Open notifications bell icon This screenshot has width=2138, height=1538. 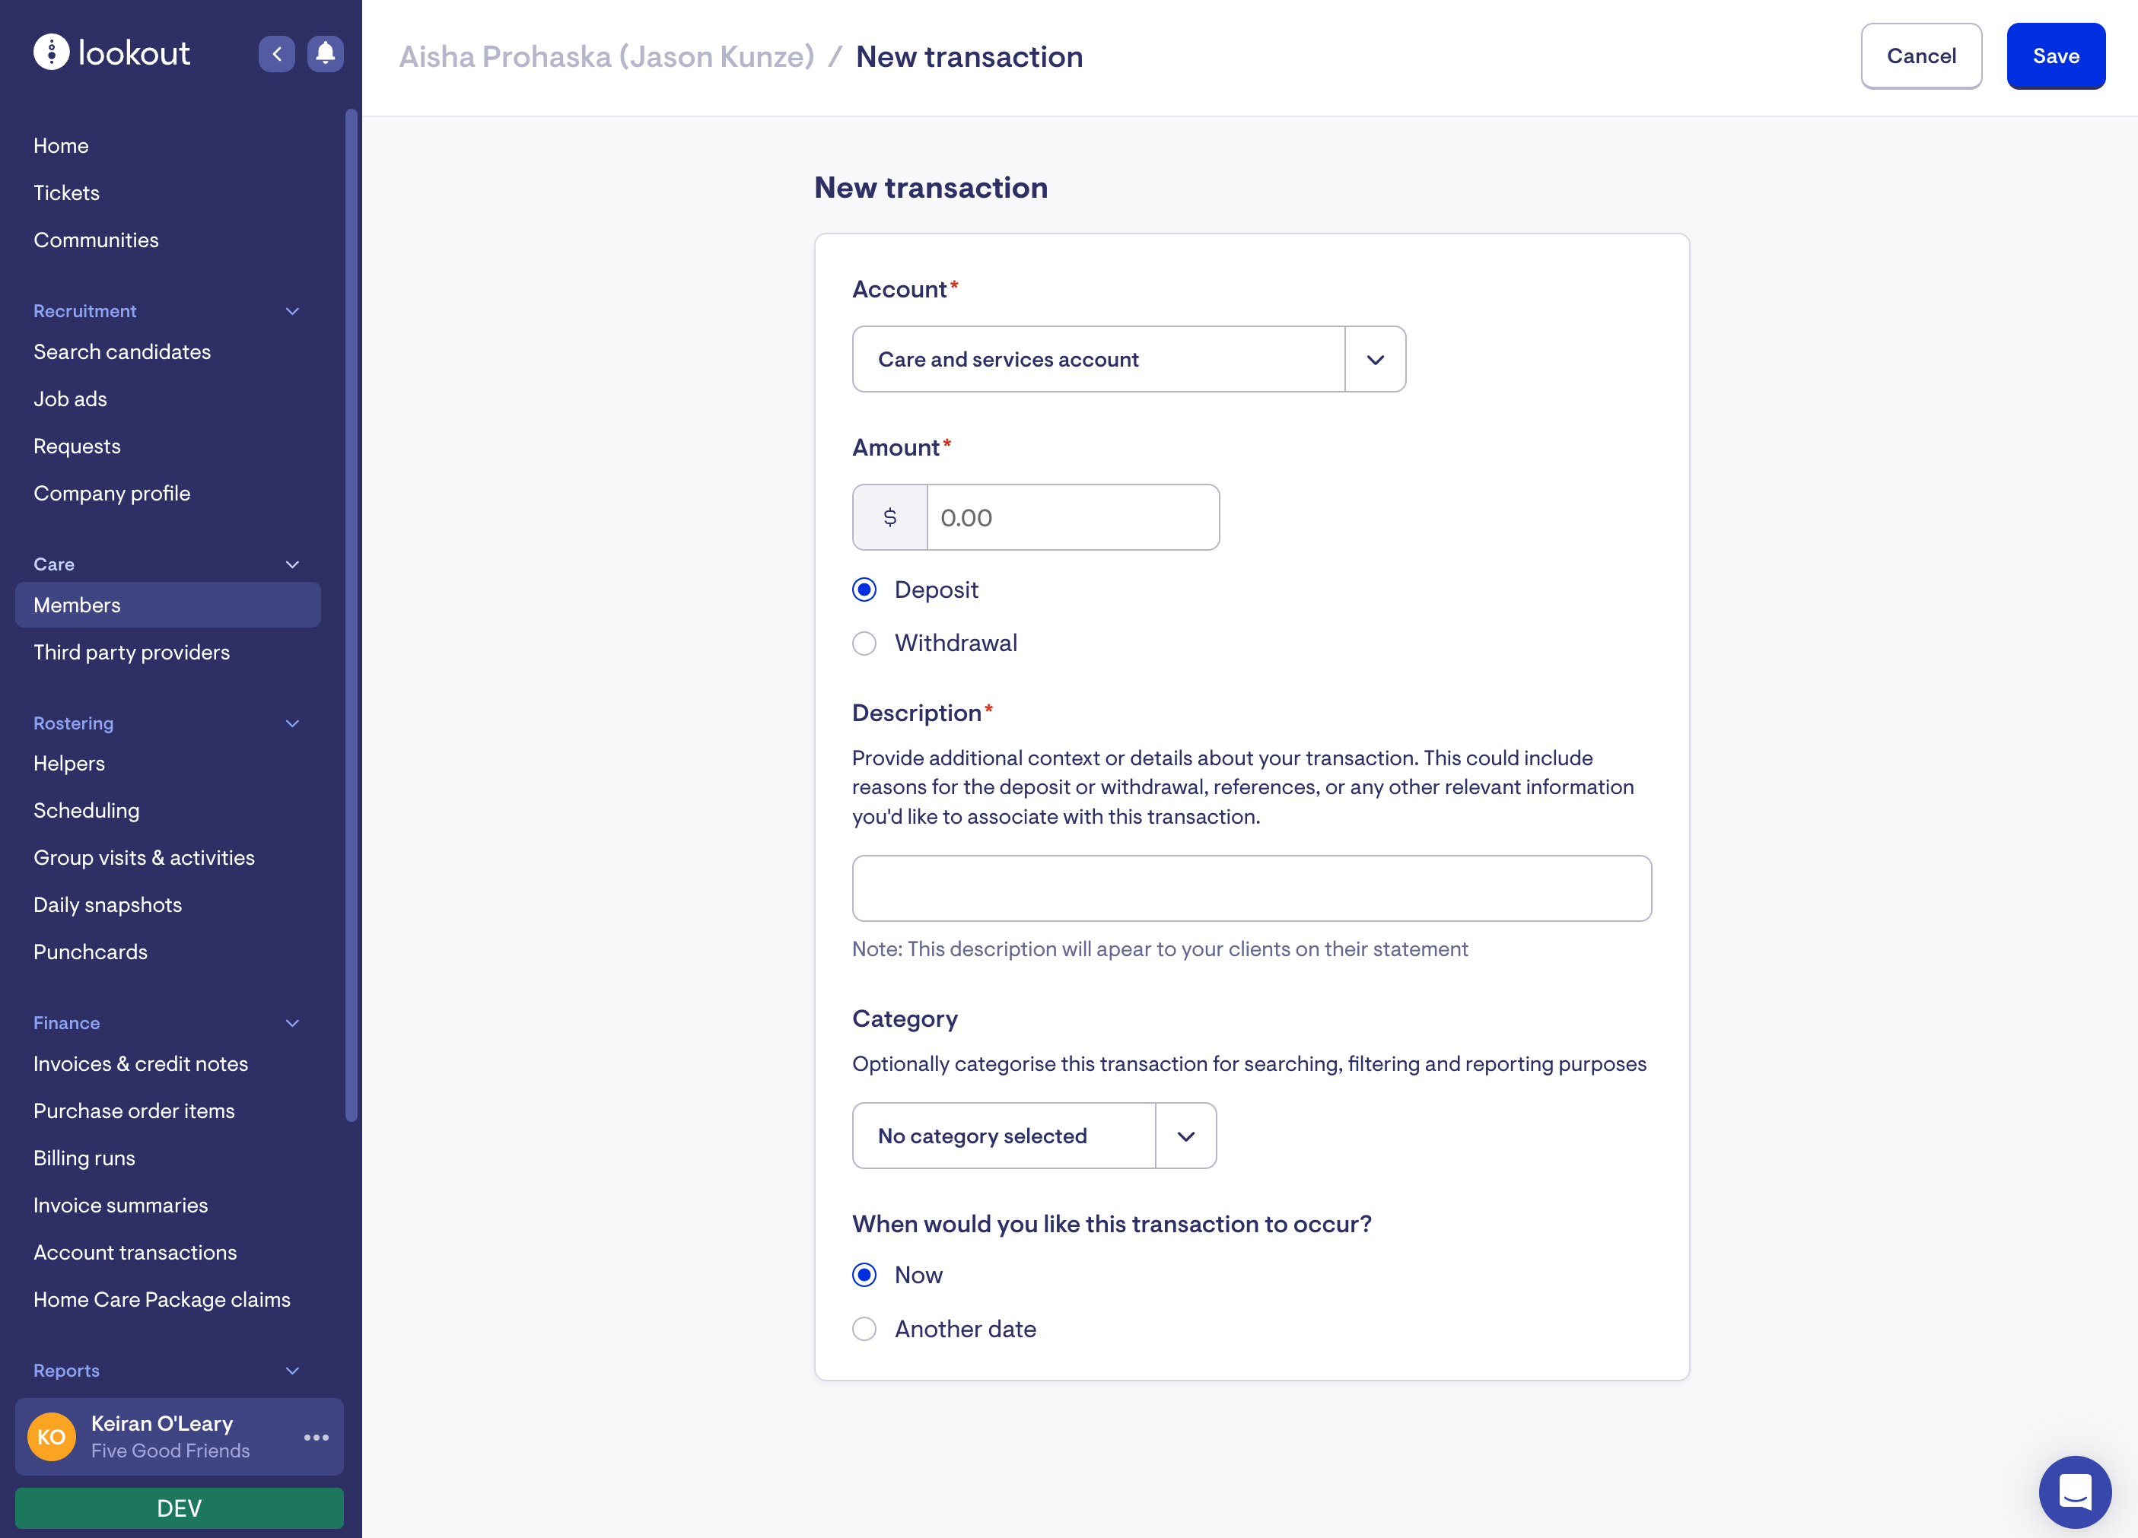325,54
